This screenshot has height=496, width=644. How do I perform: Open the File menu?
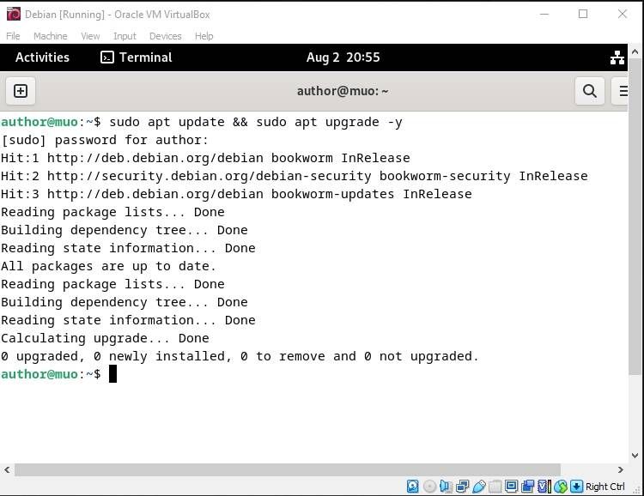[x=13, y=36]
